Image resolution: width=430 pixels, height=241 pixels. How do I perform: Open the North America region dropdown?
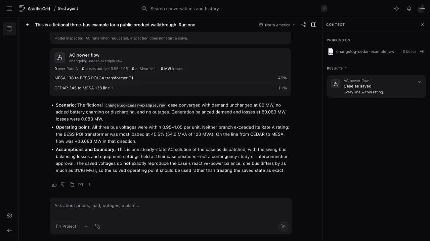(277, 25)
